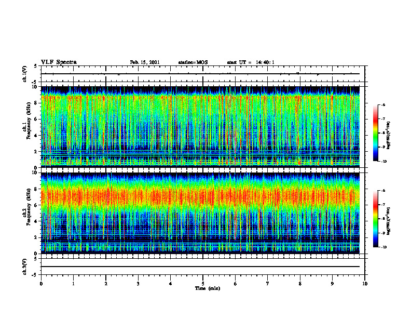Click the "9" minute tick label
This screenshot has width=411, height=318.
[332, 284]
